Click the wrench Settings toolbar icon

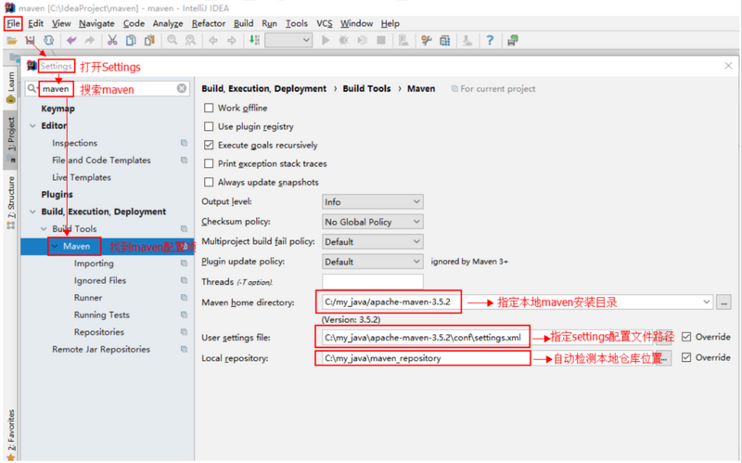(427, 41)
